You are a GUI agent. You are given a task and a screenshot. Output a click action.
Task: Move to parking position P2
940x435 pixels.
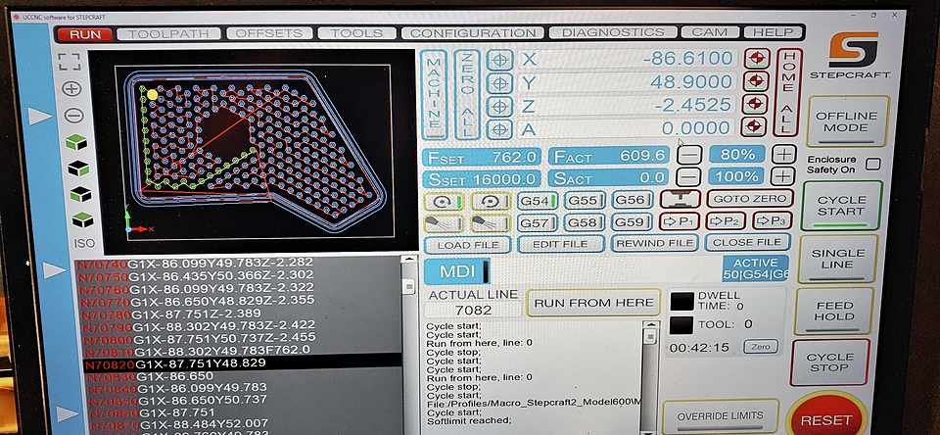coord(726,220)
